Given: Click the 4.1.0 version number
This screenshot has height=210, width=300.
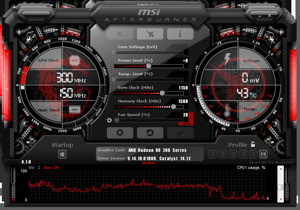Looking at the screenshot, I should pyautogui.click(x=26, y=162).
